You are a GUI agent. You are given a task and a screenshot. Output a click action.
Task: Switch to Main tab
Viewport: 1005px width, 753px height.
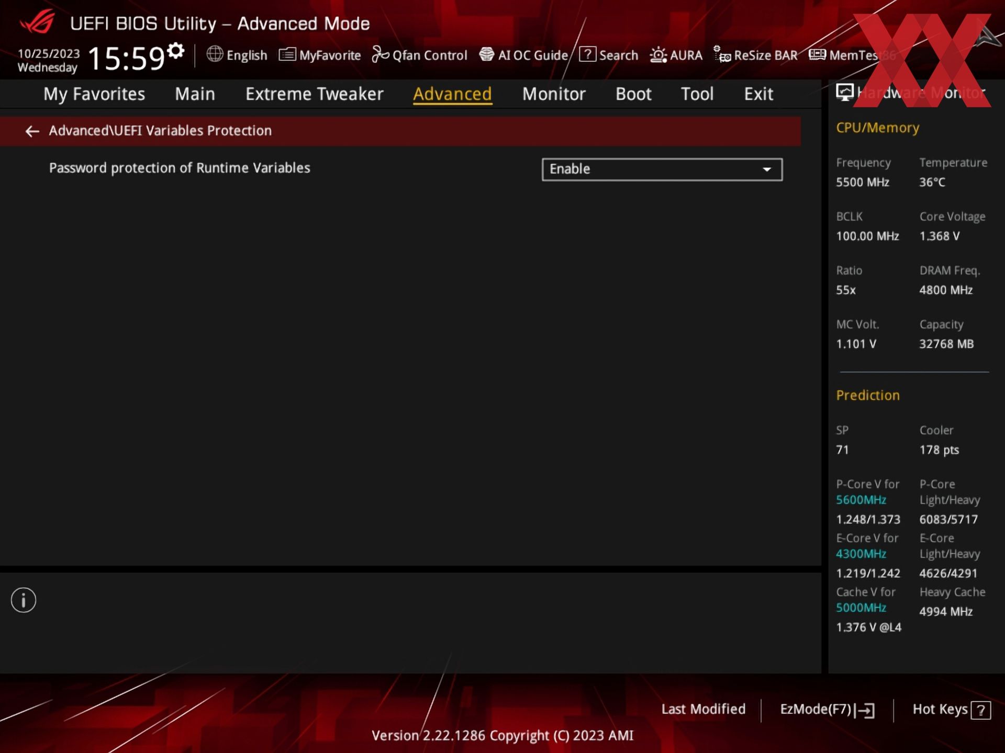tap(195, 94)
